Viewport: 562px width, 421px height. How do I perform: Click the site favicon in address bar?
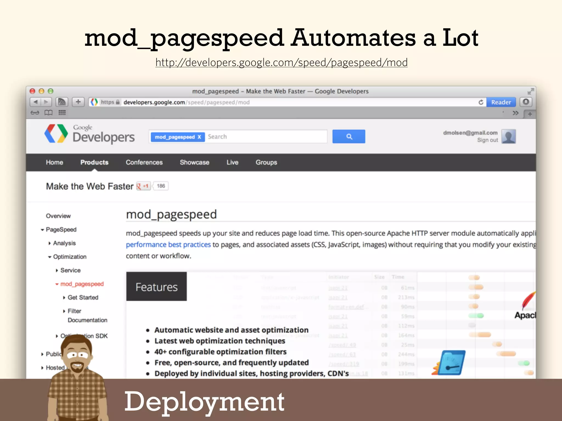pyautogui.click(x=94, y=102)
